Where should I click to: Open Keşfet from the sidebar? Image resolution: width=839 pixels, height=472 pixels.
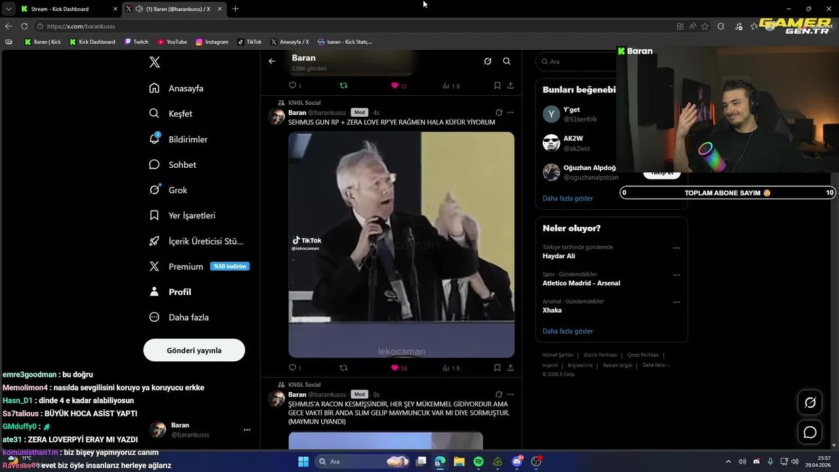coord(170,113)
